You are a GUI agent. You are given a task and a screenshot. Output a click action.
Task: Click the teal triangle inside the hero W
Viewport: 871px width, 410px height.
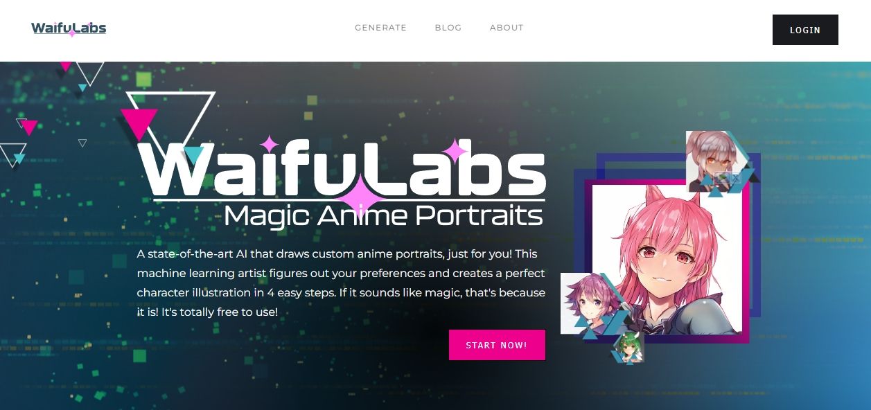194,154
